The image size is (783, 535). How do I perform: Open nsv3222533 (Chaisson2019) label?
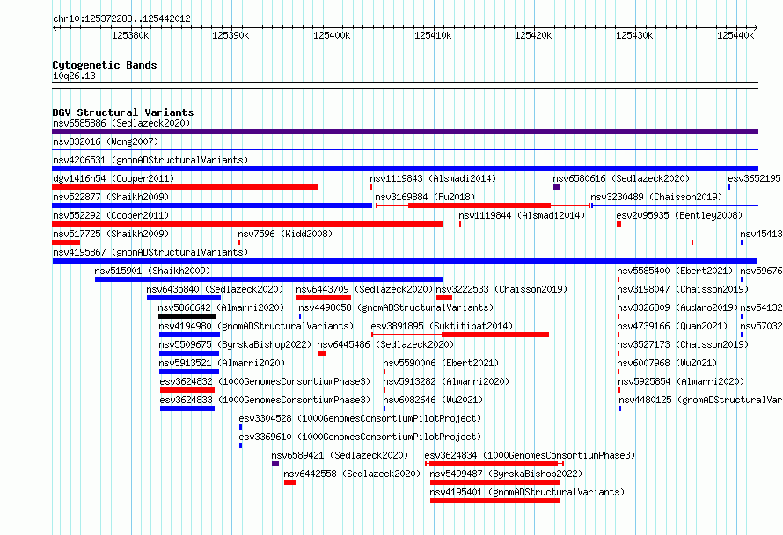click(501, 289)
